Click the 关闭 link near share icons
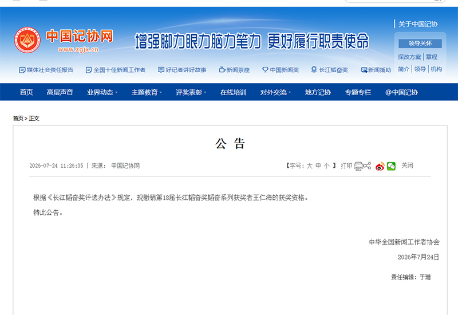 pyautogui.click(x=407, y=166)
